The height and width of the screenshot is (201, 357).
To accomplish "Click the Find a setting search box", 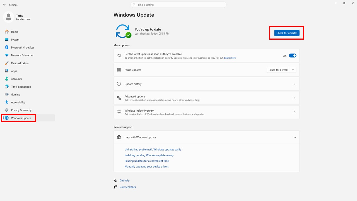I will [178, 5].
